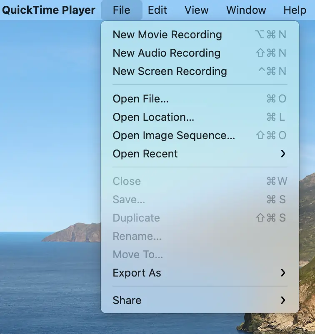Select Open Location…

coord(200,117)
